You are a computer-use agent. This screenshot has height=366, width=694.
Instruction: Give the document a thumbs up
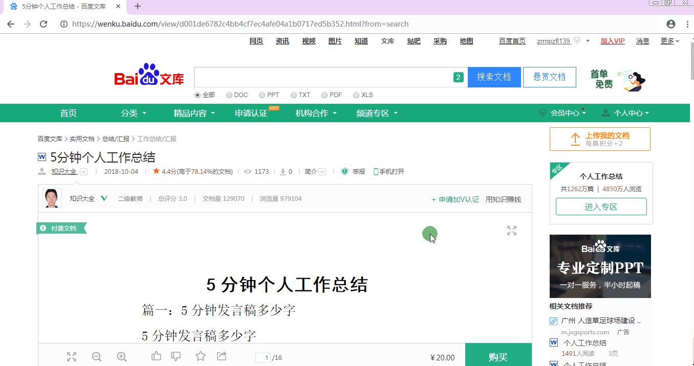(x=156, y=356)
